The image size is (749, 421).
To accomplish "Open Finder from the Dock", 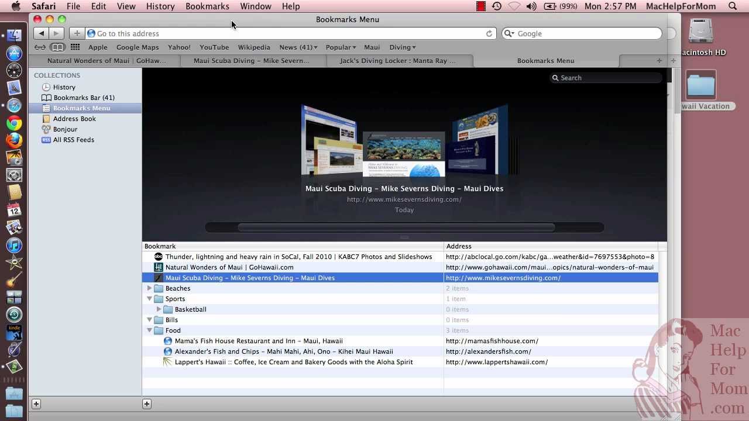I will pos(14,36).
